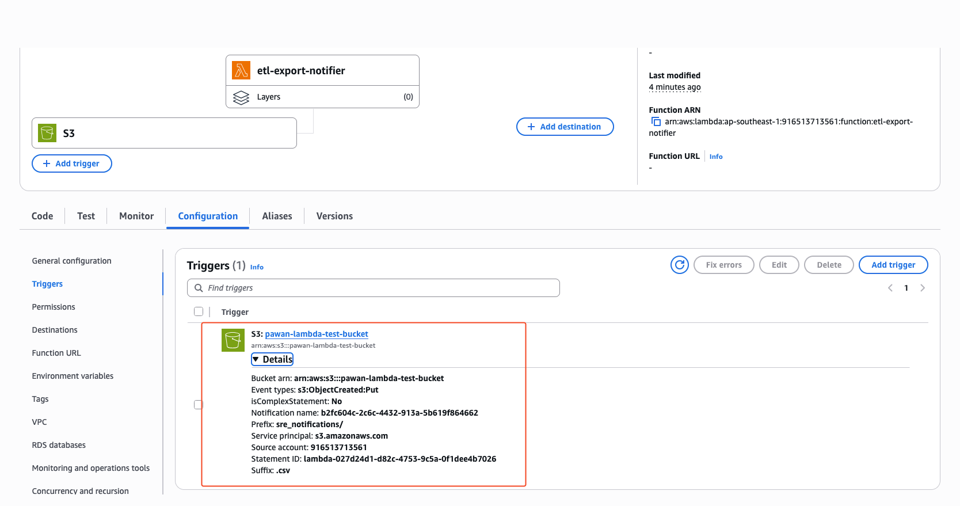Click the Add destination button
Viewport: 960px width, 506px height.
point(565,127)
